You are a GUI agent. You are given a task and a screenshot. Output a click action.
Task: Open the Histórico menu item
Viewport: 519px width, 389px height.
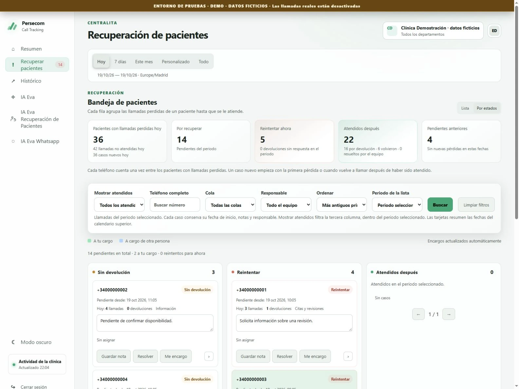click(37, 81)
